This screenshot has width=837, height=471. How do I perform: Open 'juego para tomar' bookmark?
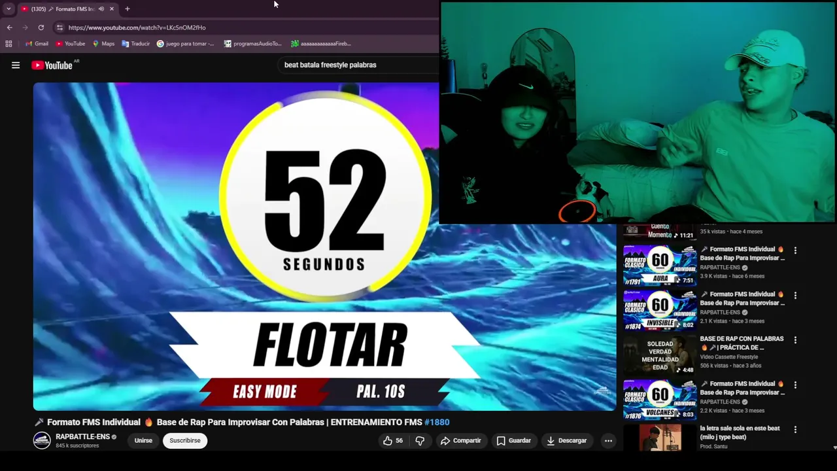point(186,44)
